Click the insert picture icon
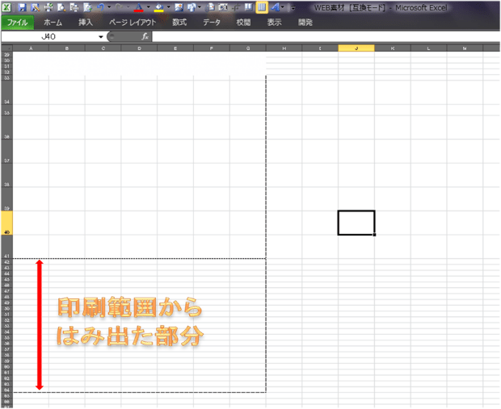 (x=179, y=7)
